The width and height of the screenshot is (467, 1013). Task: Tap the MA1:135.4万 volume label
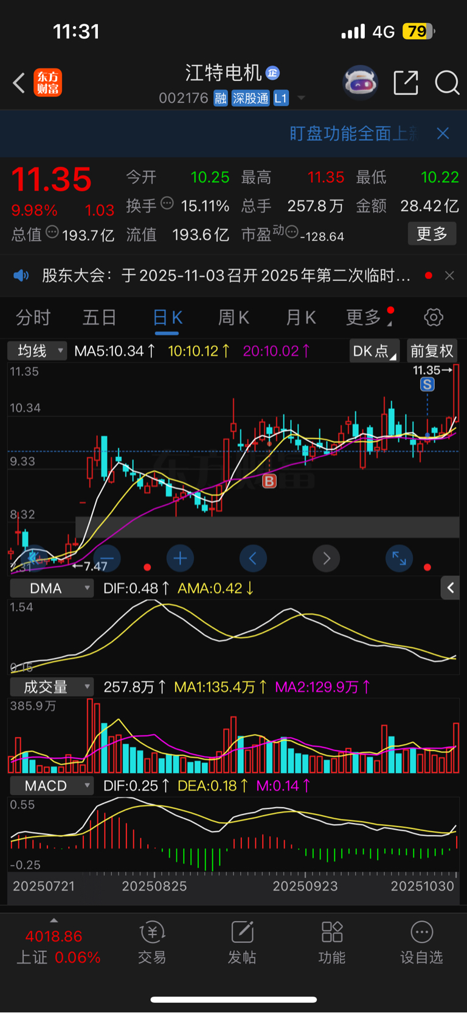(x=221, y=687)
